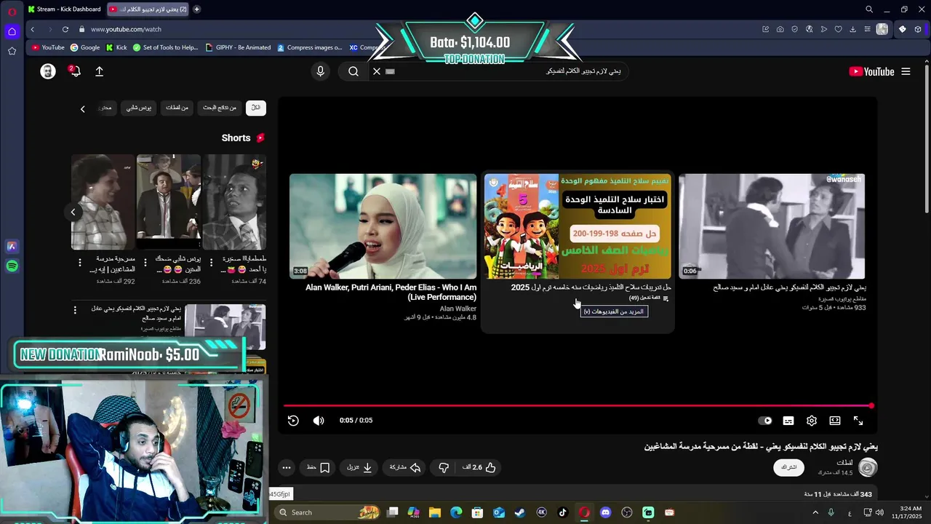Select the 'الكل' filter chip
931x524 pixels.
[255, 108]
